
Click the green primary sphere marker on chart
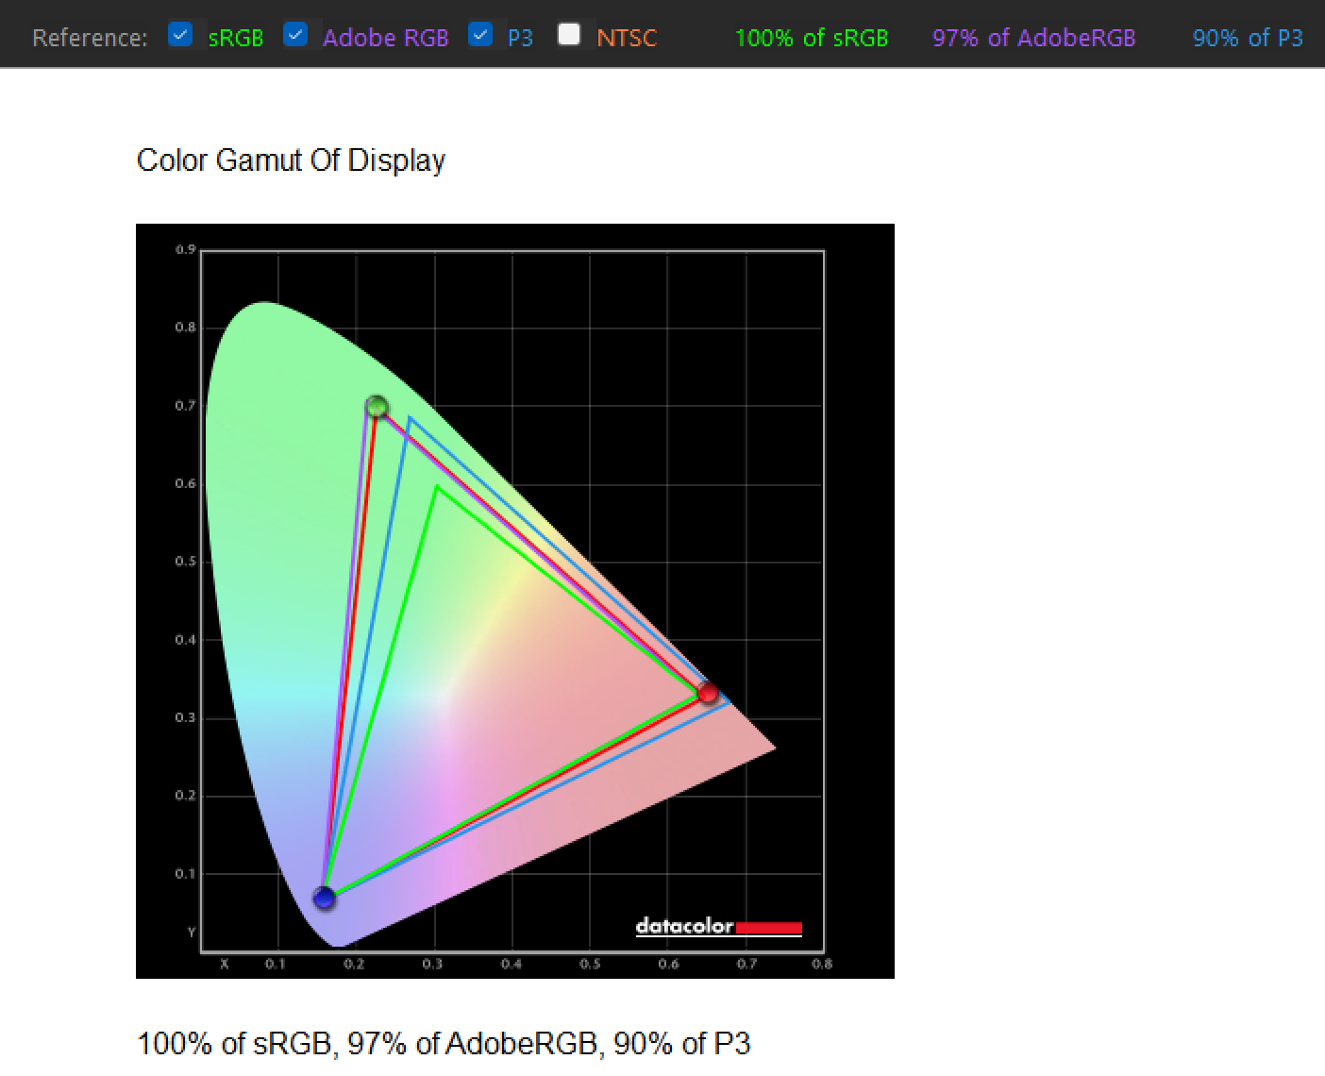(377, 407)
